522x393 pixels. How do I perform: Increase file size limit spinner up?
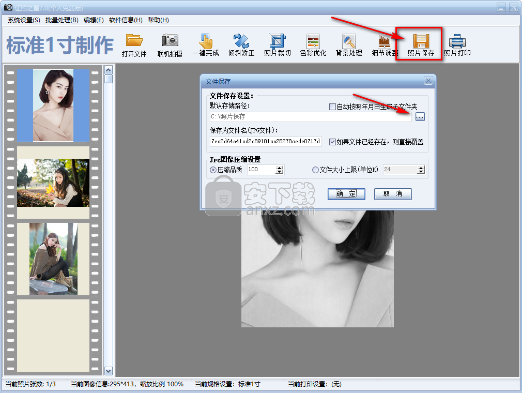[x=421, y=168]
